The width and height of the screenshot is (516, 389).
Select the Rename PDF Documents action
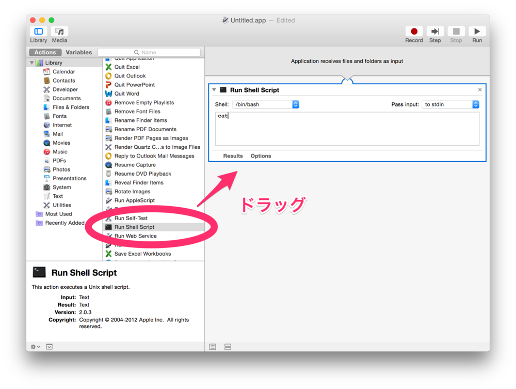pos(146,129)
